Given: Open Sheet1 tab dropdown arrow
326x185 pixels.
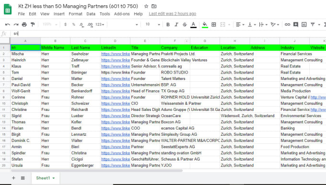Looking at the screenshot, I should click(54, 178).
